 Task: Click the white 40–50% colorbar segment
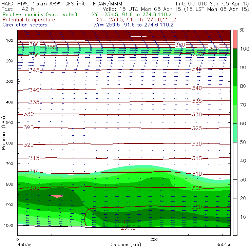tap(235, 151)
